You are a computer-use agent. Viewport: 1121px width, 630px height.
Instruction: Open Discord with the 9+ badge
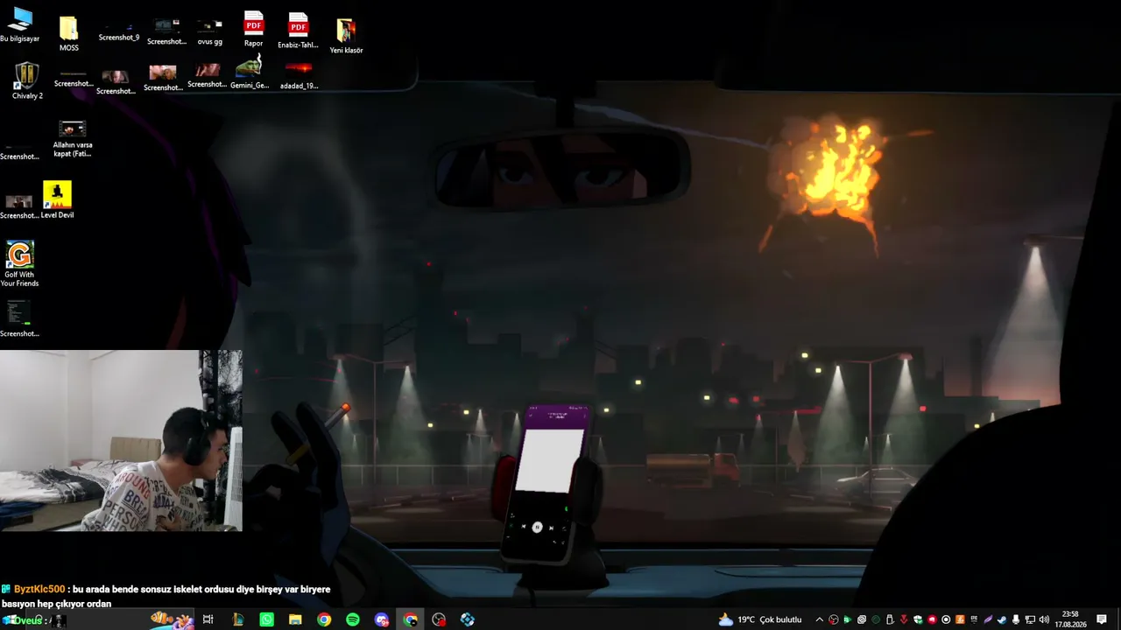click(382, 619)
